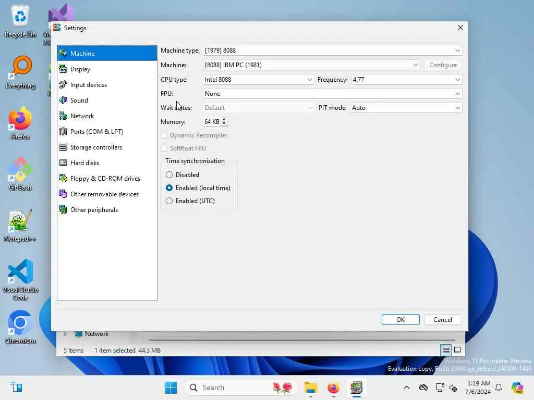
Task: Open the Other removable devices icon
Action: (x=63, y=194)
